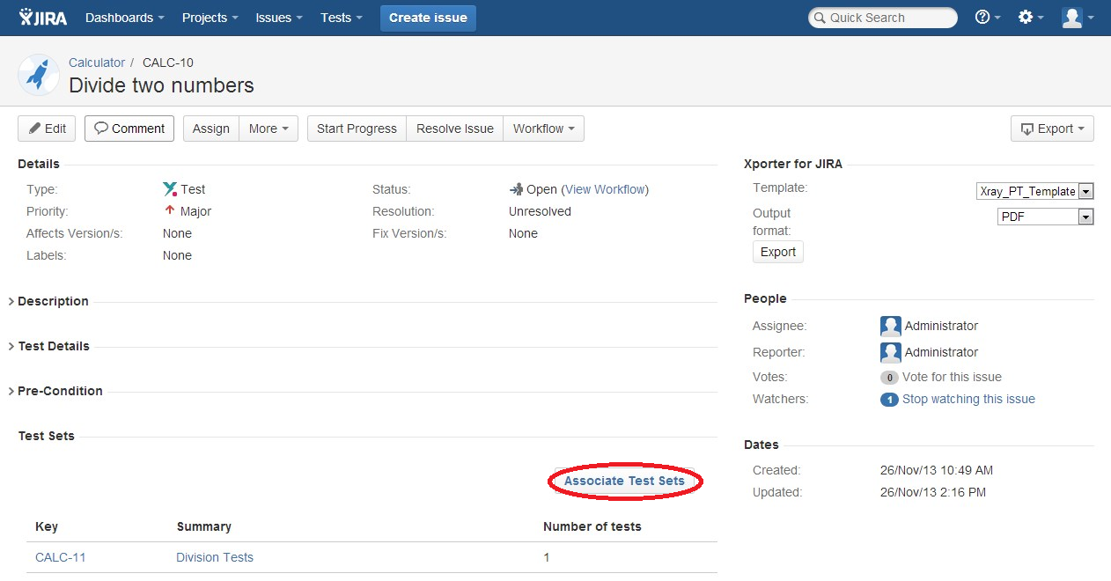This screenshot has height=581, width=1111.
Task: Click the Quick Search magnifier icon
Action: click(820, 18)
